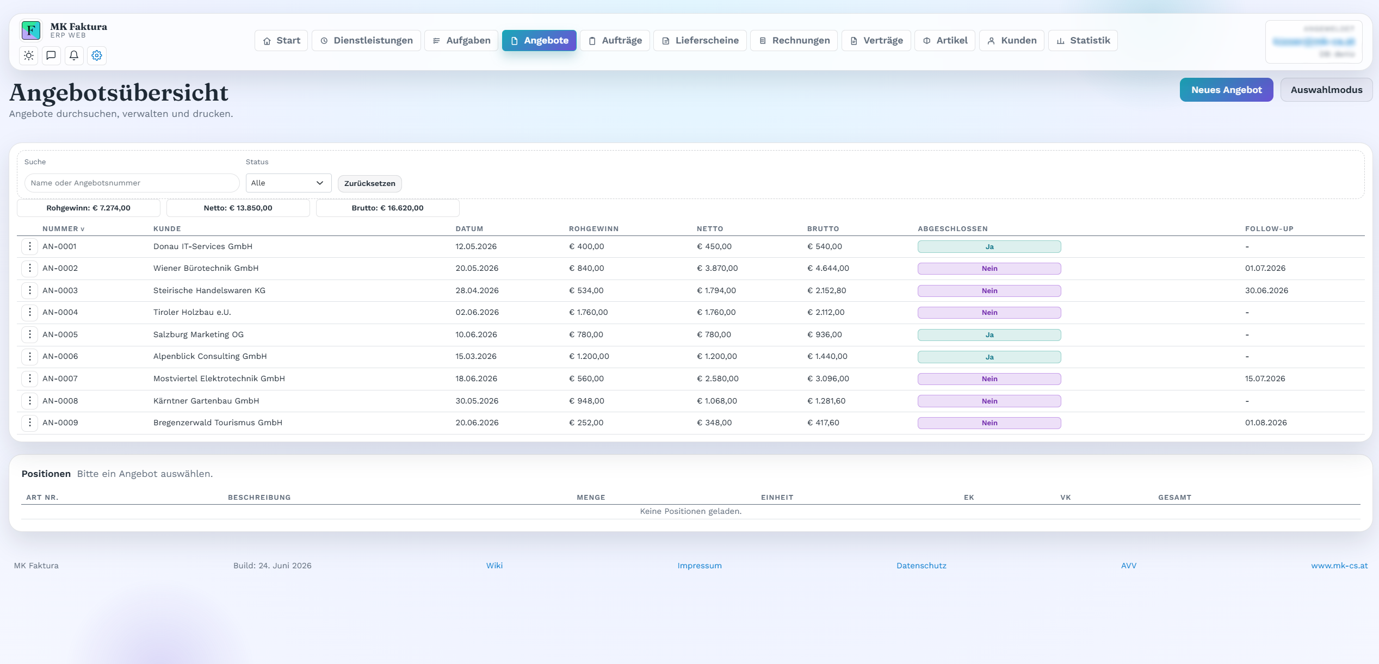Click the MK Faktura logo icon

tap(31, 30)
